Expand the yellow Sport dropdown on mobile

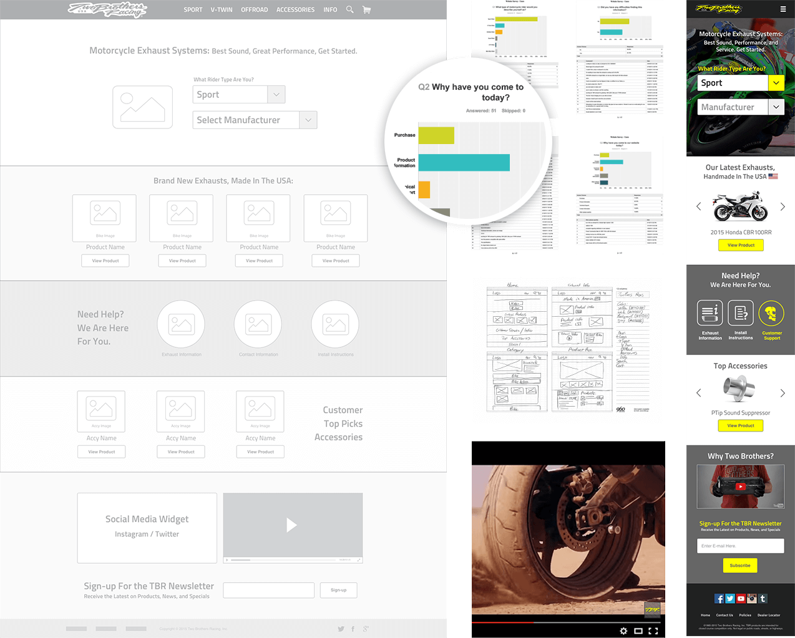point(776,83)
